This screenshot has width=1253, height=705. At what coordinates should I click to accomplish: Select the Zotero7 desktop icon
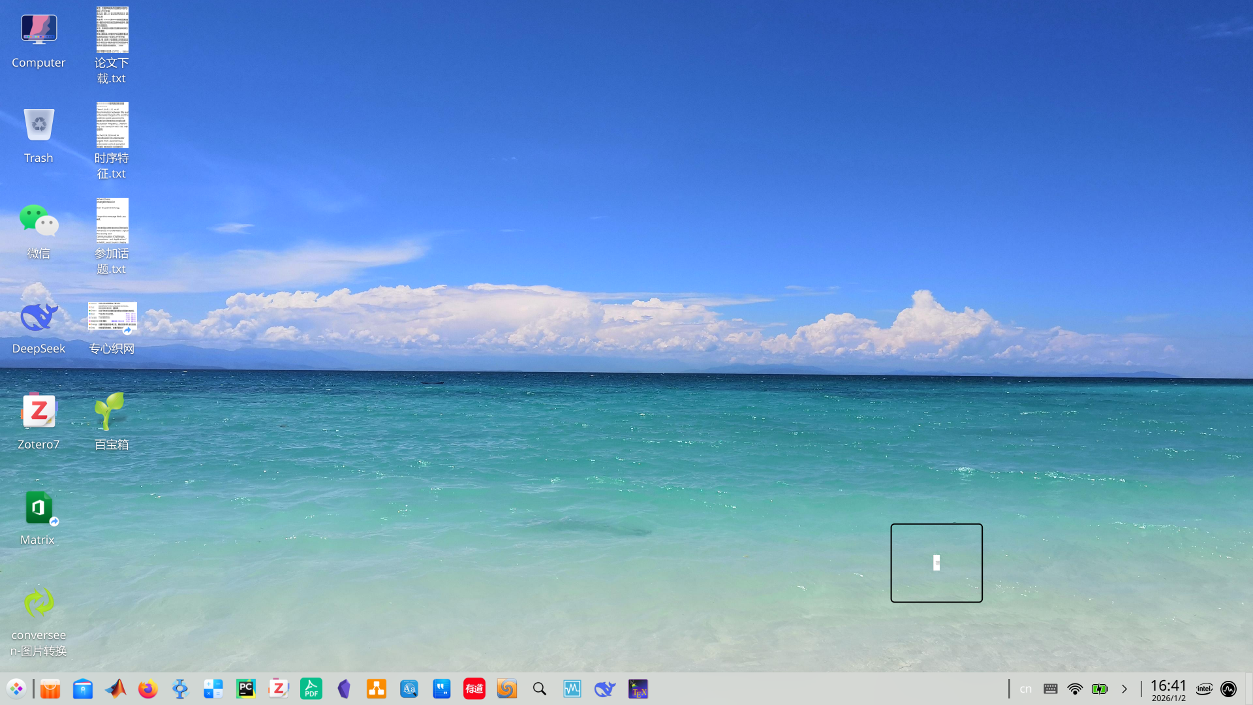[x=39, y=422]
